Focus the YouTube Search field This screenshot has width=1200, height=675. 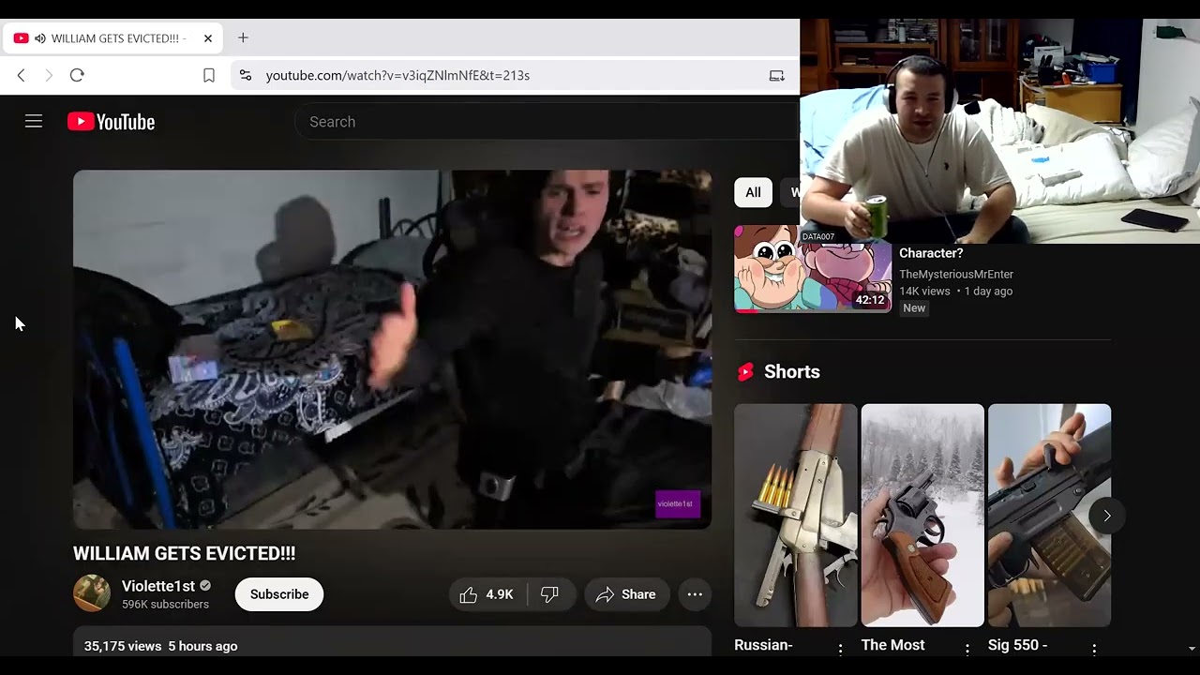(547, 122)
